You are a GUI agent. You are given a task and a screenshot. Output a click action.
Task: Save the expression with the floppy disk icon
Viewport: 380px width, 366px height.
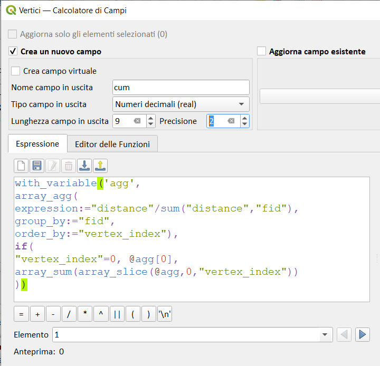coord(37,166)
